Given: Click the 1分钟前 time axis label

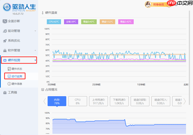Looking at the screenshot, I should [141, 84].
